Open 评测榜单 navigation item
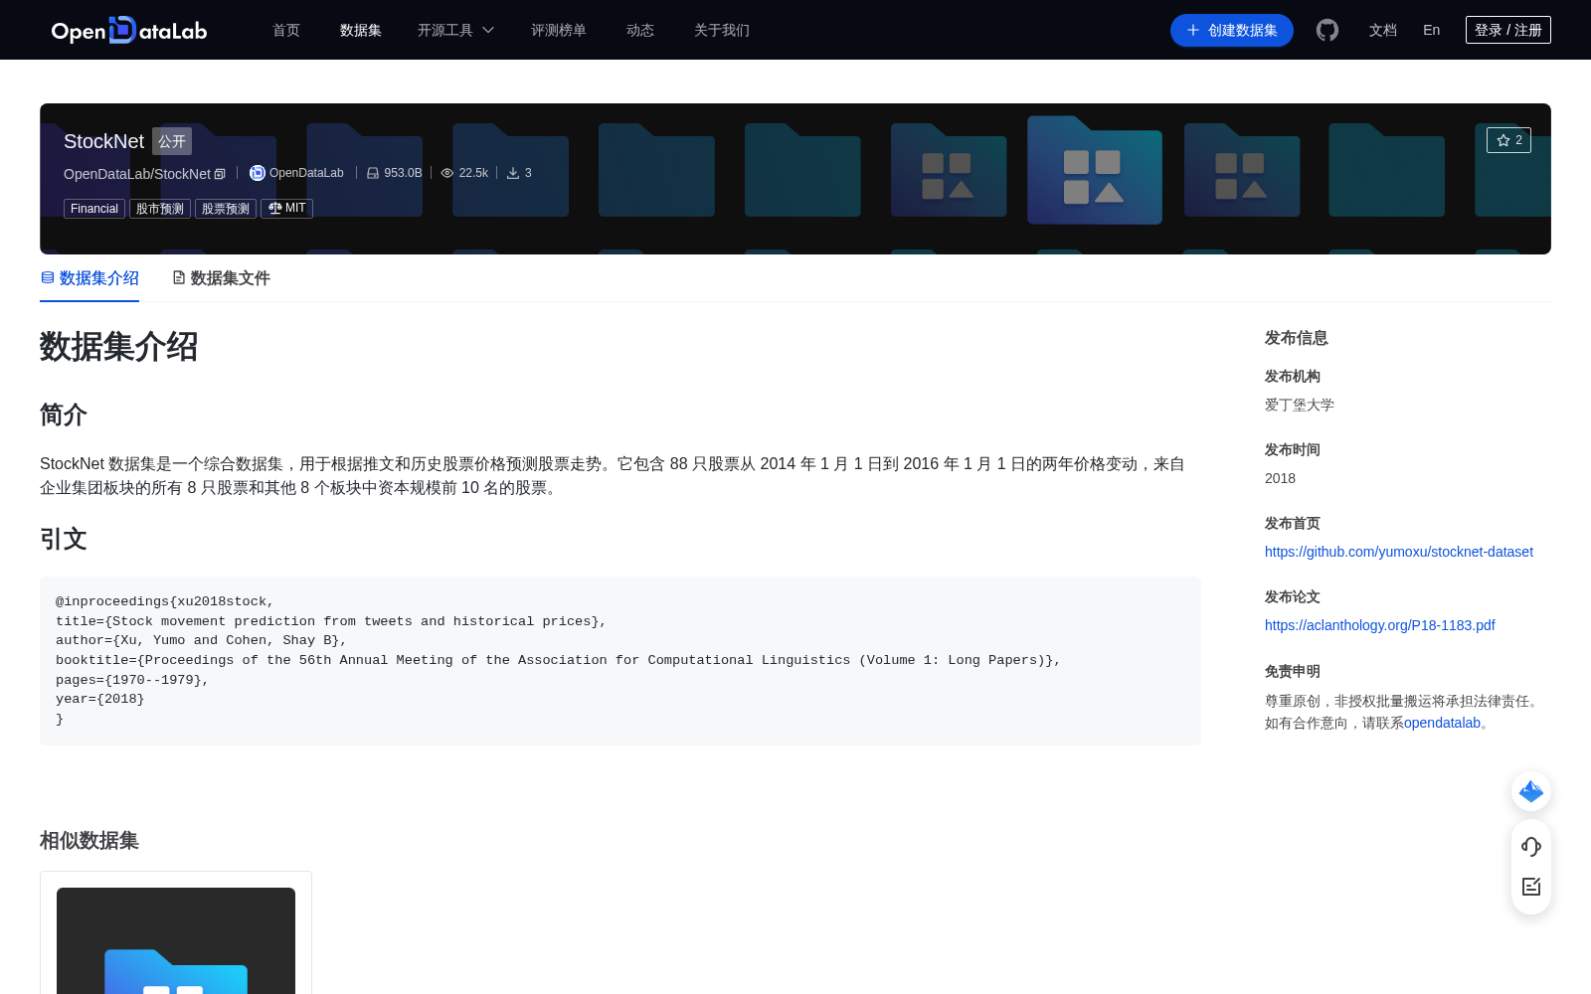1591x994 pixels. click(559, 30)
